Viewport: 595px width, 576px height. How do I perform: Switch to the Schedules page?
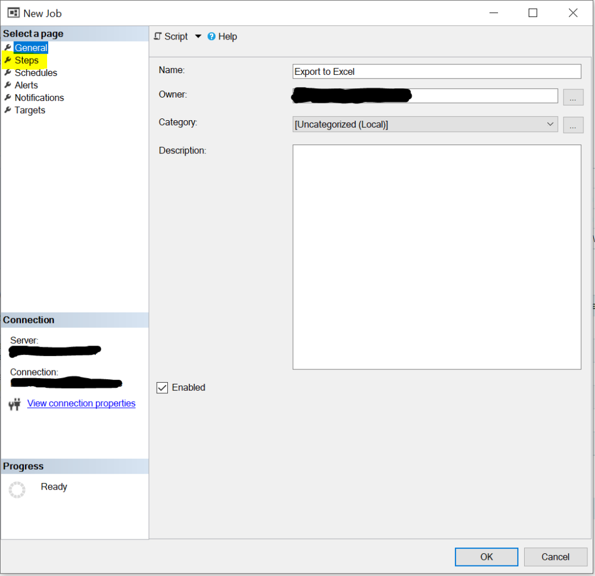(35, 73)
